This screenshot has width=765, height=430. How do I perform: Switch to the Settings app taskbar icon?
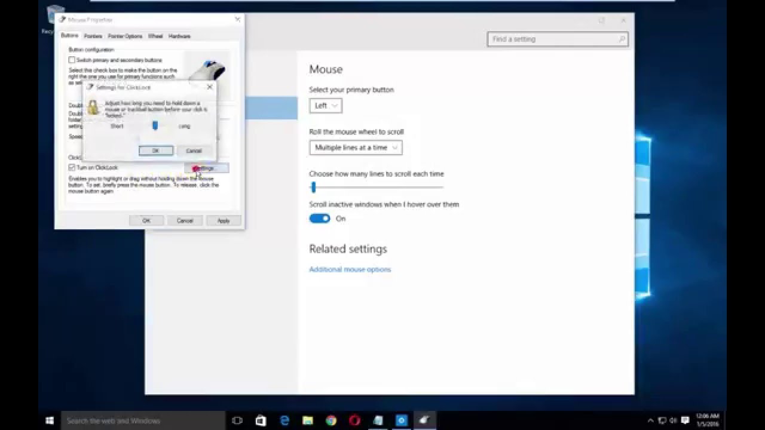pyautogui.click(x=401, y=420)
